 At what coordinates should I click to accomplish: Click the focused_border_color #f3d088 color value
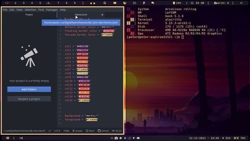(107, 35)
